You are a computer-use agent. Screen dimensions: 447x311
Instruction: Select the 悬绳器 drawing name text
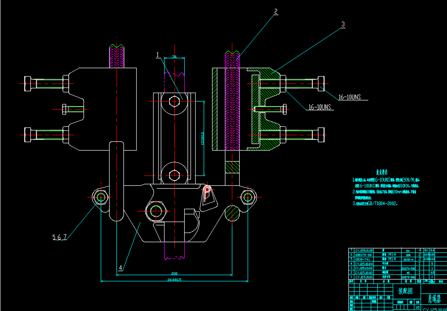click(x=435, y=299)
